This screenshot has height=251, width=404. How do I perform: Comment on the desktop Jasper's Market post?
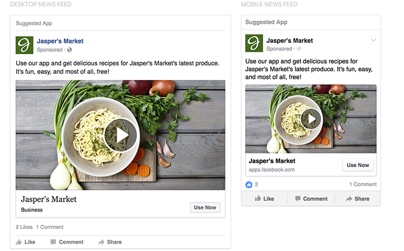[x=67, y=242]
